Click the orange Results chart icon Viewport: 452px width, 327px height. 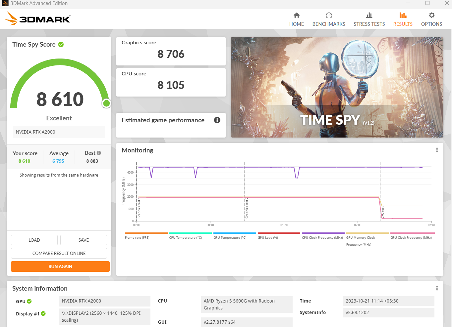click(x=403, y=15)
